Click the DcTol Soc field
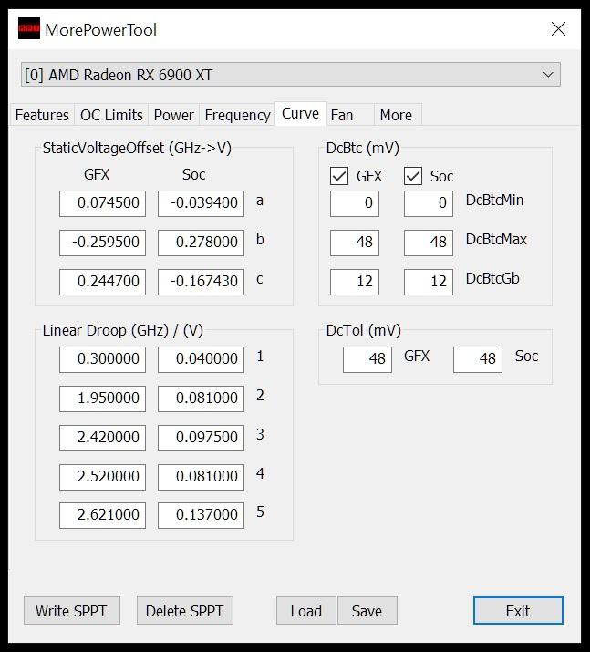The image size is (590, 652). click(478, 359)
